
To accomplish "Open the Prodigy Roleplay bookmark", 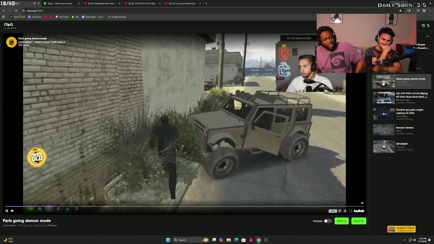I will [117, 17].
